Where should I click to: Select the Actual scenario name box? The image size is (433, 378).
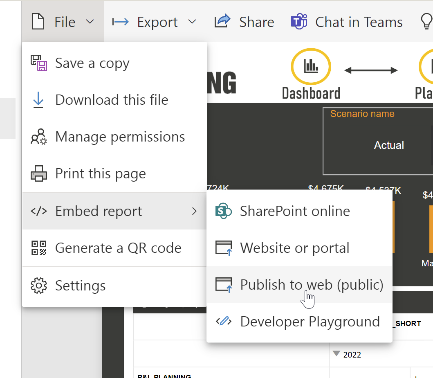[x=388, y=145]
